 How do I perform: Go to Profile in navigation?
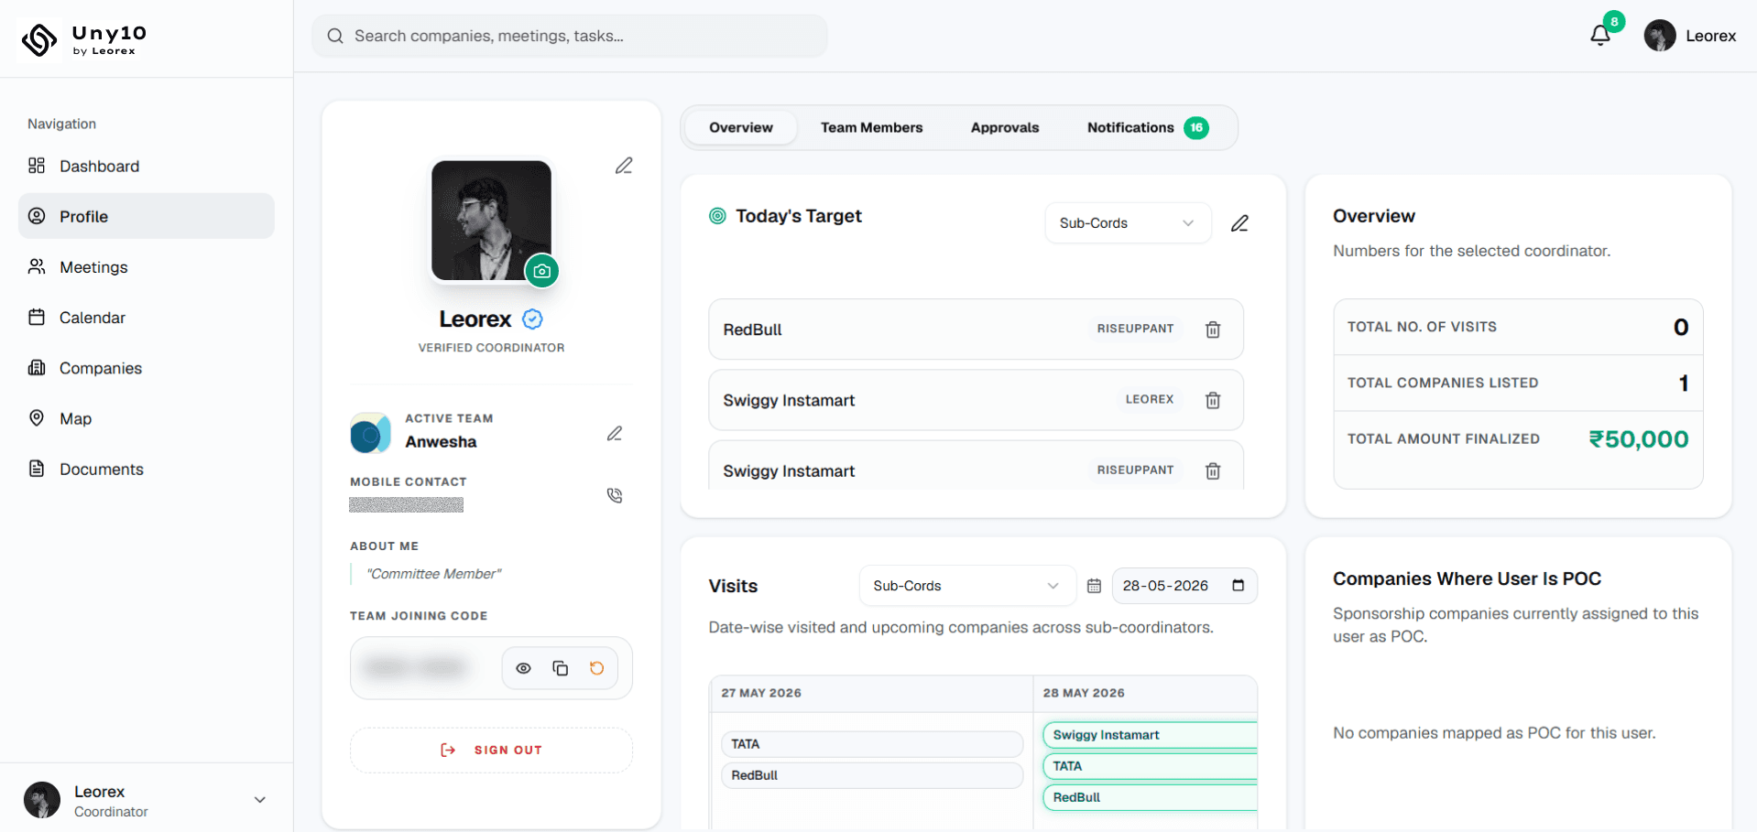pos(147,216)
